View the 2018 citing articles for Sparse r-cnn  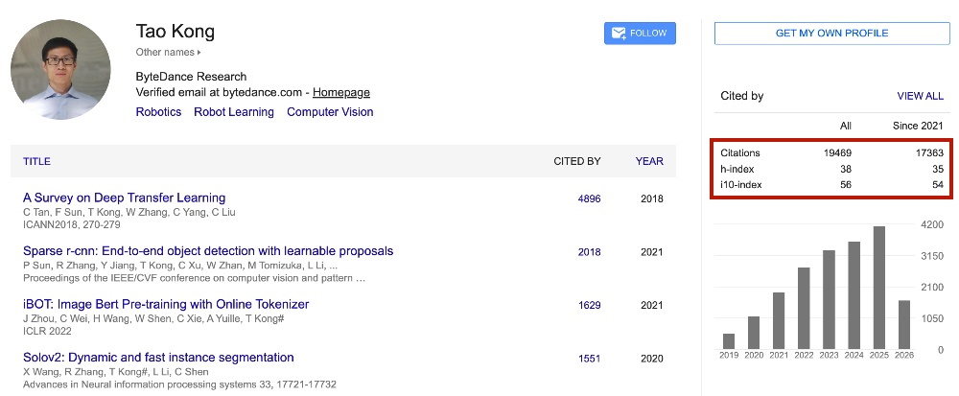[x=589, y=252]
